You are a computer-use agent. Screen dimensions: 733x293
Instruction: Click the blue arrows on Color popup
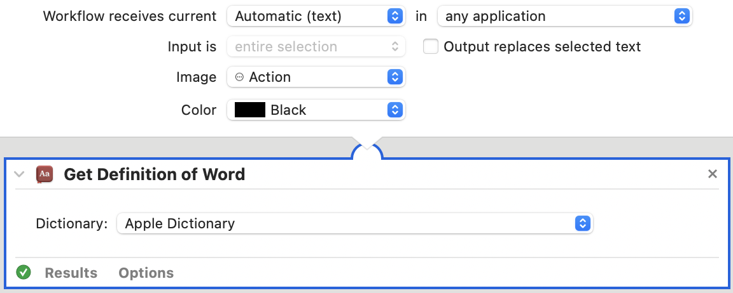(395, 110)
